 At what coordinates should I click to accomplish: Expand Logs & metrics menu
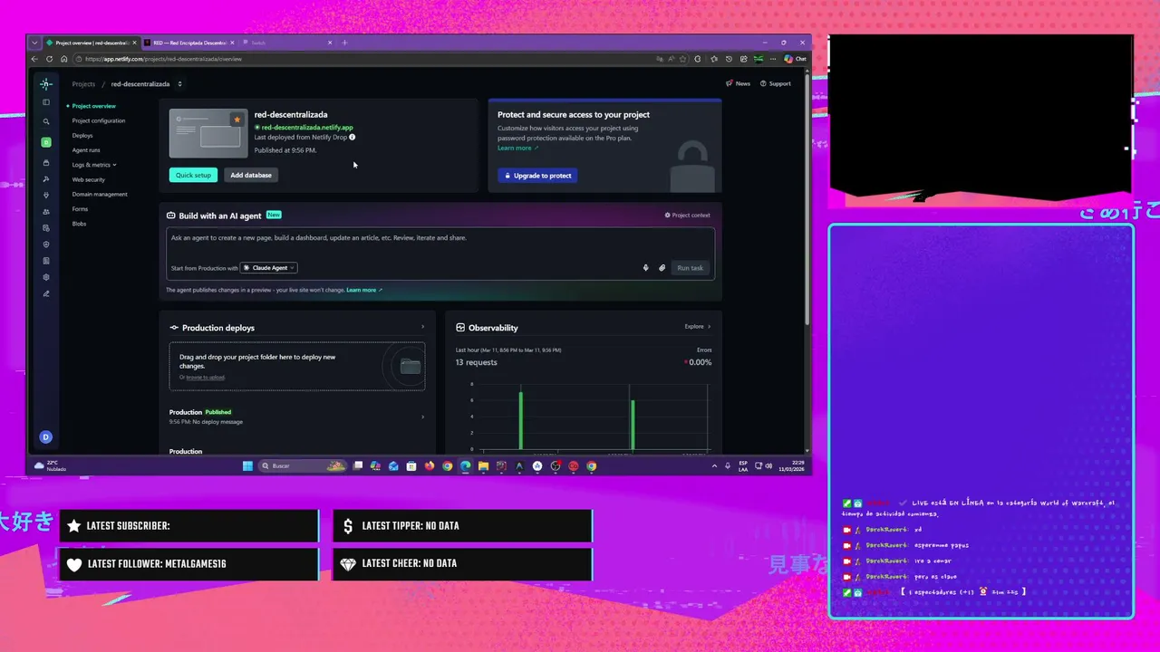[94, 165]
